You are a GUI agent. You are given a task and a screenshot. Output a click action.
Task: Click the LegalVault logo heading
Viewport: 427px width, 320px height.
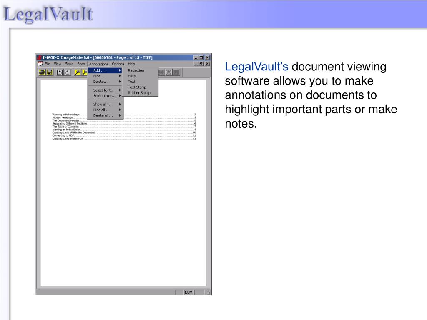pyautogui.click(x=48, y=15)
